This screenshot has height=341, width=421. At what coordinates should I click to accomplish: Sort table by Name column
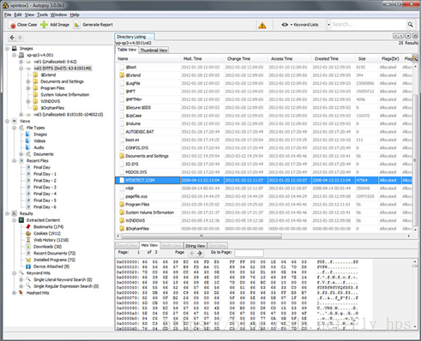point(147,59)
